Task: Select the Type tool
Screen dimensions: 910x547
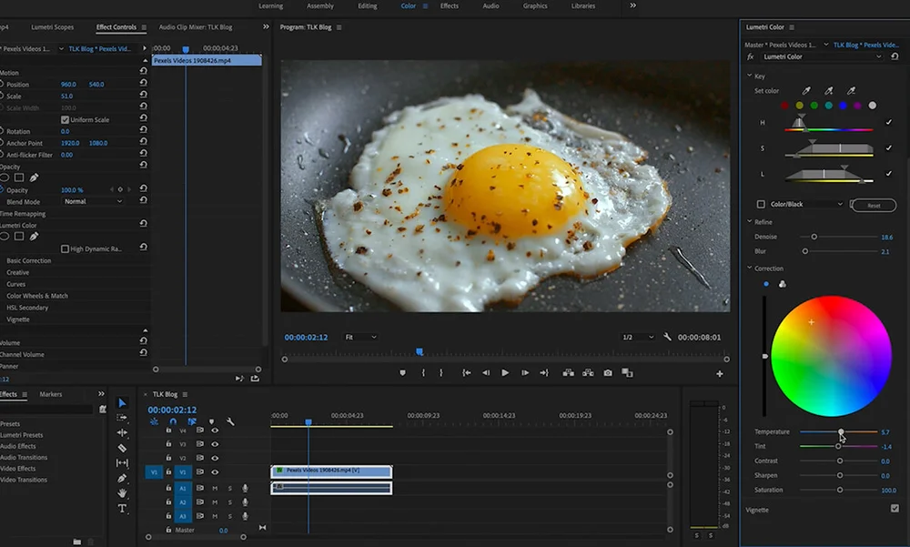Action: [122, 509]
